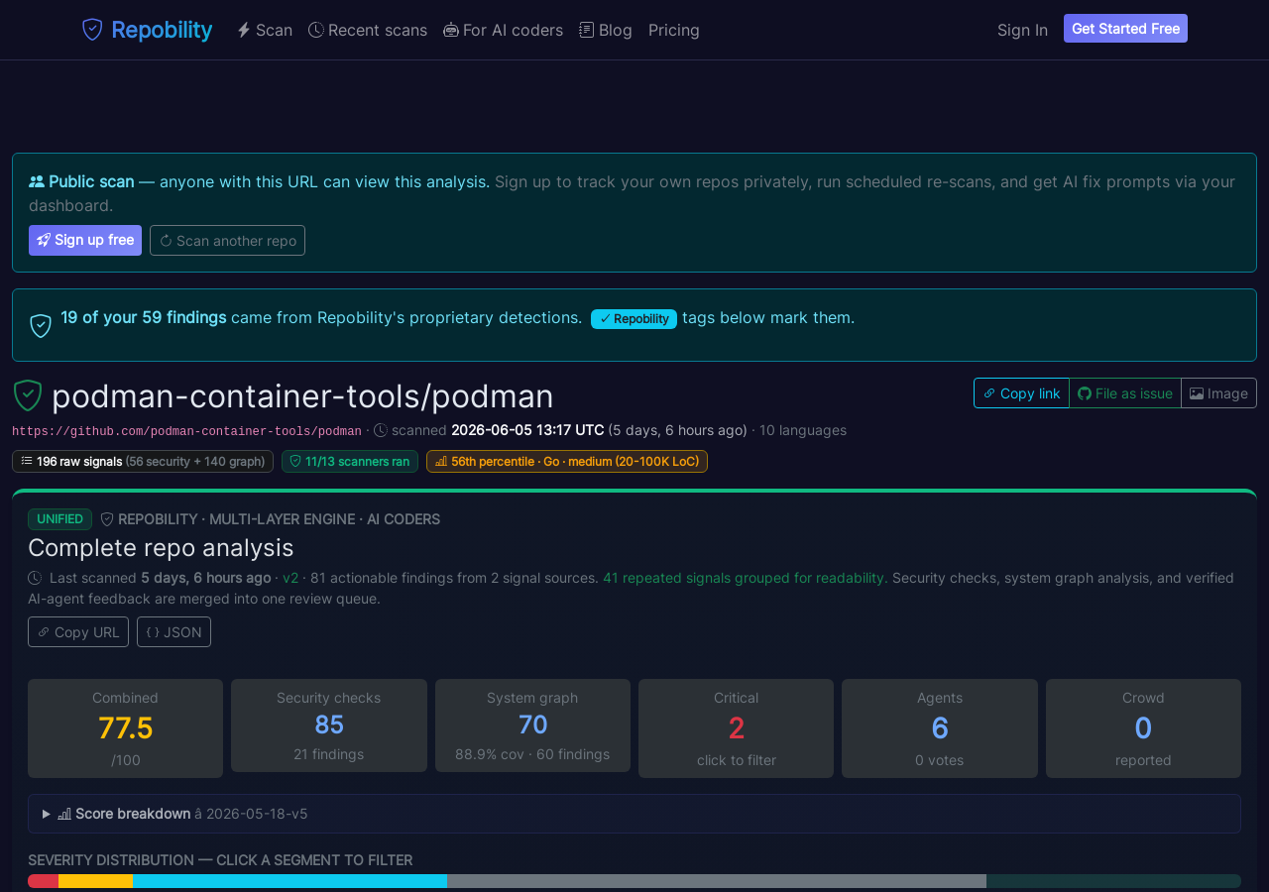This screenshot has width=1269, height=892.
Task: Click the robot icon beside For AI coders
Action: pos(451,30)
